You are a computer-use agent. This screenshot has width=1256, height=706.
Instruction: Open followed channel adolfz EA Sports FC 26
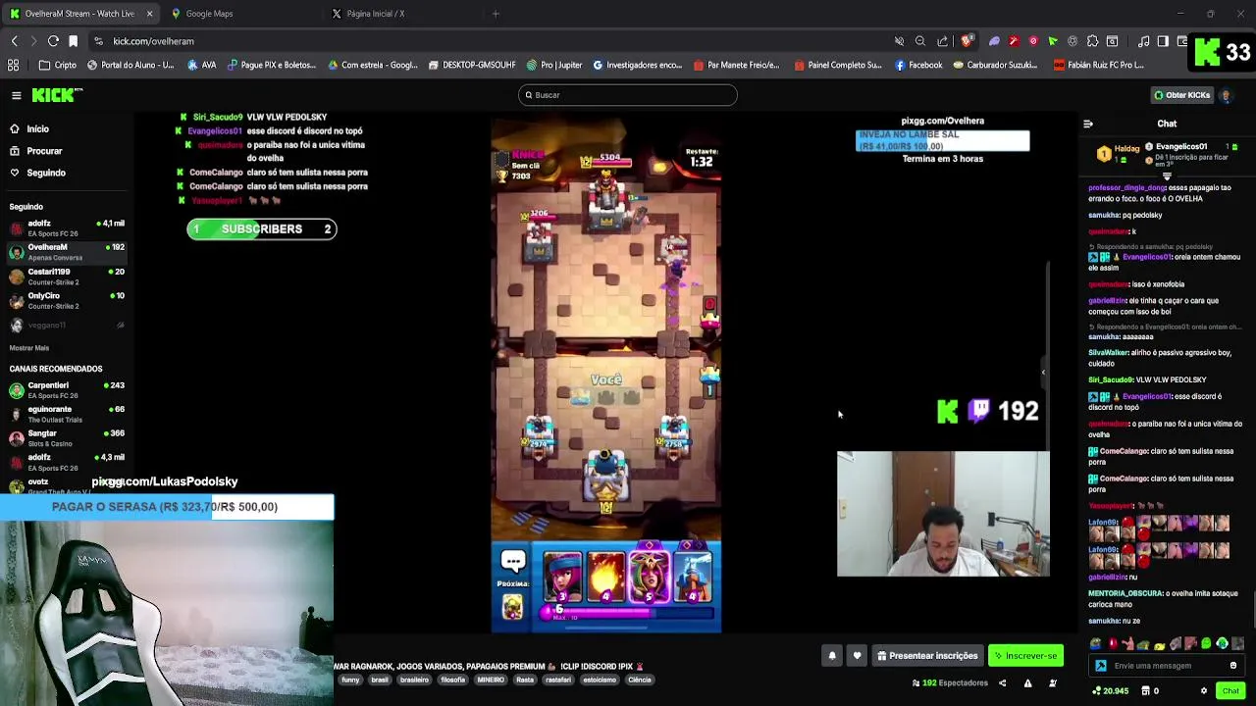(67, 227)
